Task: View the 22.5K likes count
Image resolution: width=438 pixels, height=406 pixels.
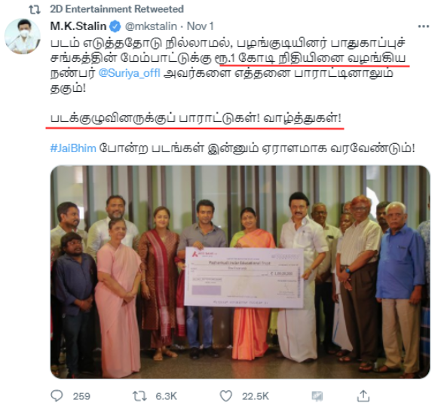Action: pyautogui.click(x=256, y=396)
